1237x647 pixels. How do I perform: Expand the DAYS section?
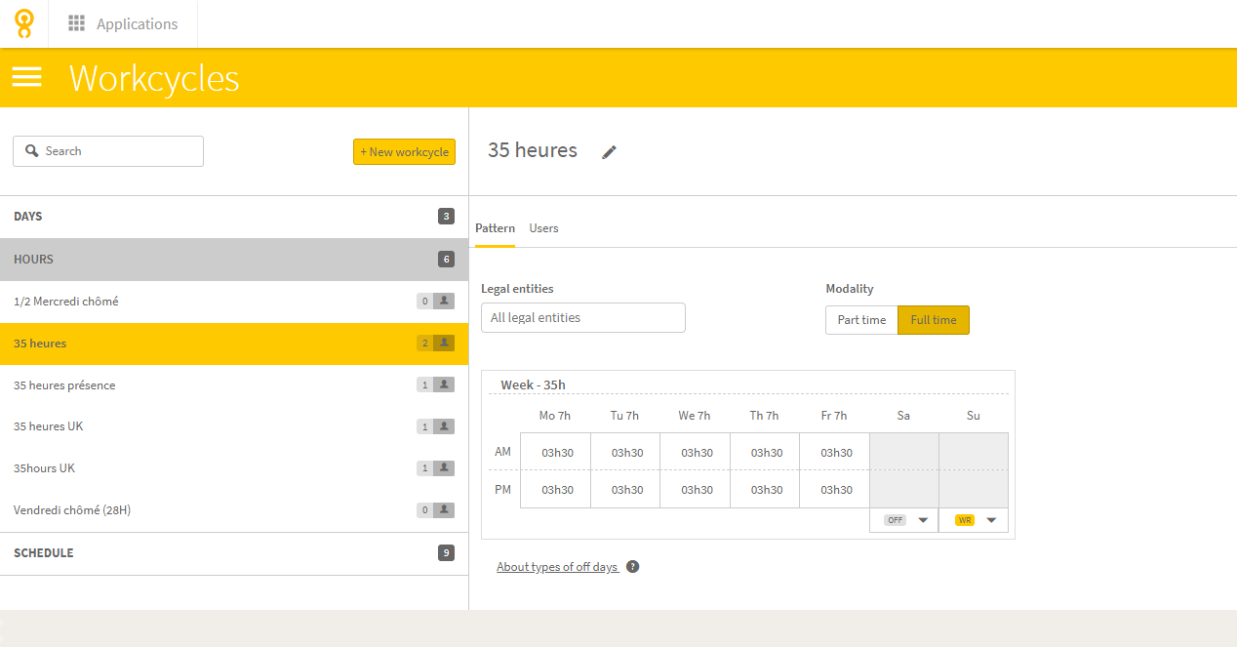tap(234, 217)
